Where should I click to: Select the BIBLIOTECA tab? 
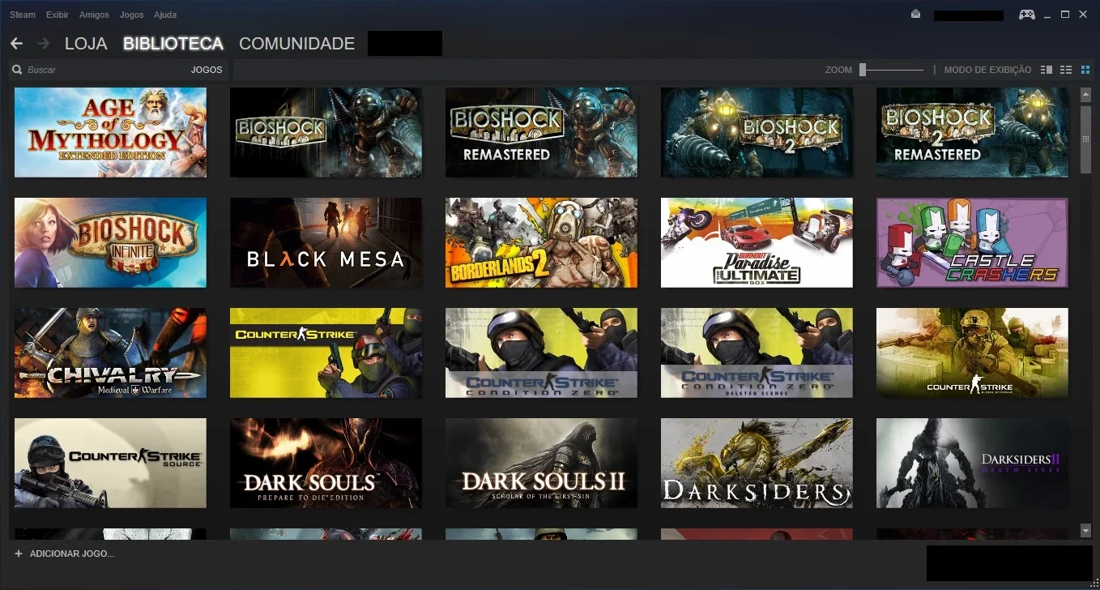(x=173, y=44)
